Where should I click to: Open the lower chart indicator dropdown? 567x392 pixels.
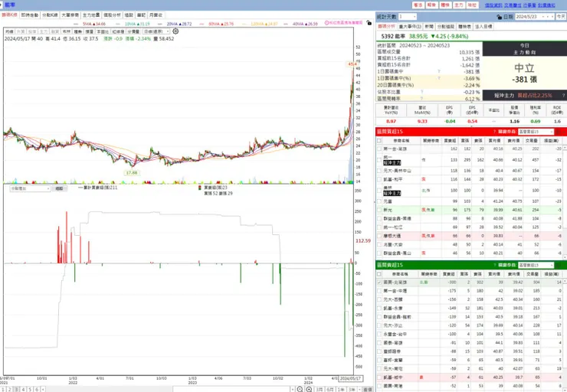pyautogui.click(x=30, y=188)
